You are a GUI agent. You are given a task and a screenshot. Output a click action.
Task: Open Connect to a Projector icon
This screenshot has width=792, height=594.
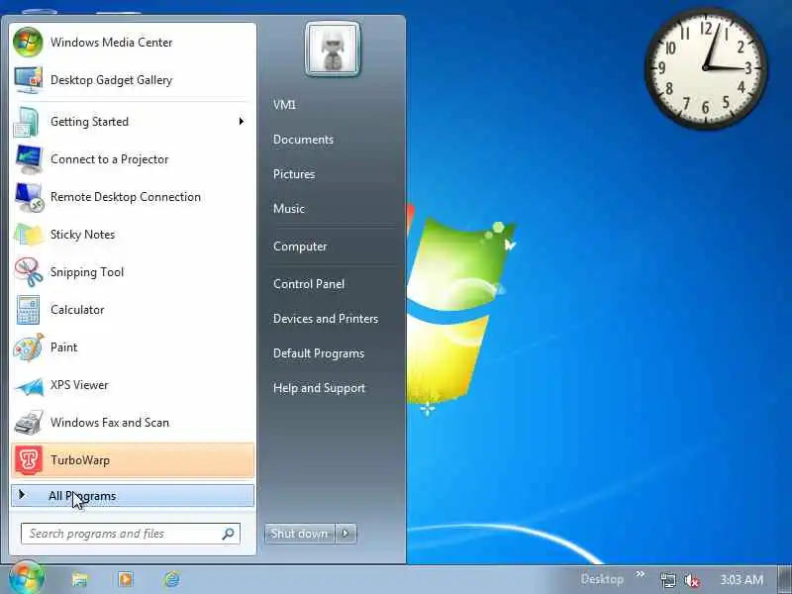coord(29,159)
